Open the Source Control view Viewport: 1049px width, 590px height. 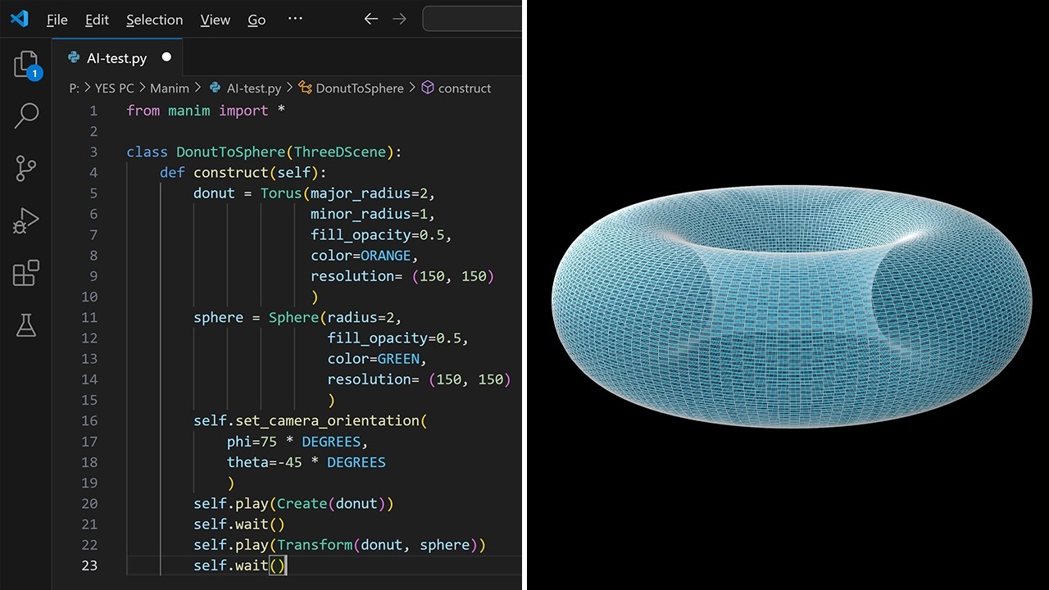26,168
